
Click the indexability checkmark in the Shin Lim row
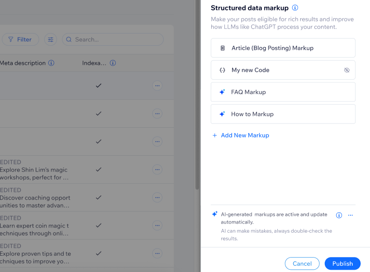point(99,169)
